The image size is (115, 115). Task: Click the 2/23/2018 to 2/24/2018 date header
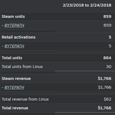[x=87, y=5]
